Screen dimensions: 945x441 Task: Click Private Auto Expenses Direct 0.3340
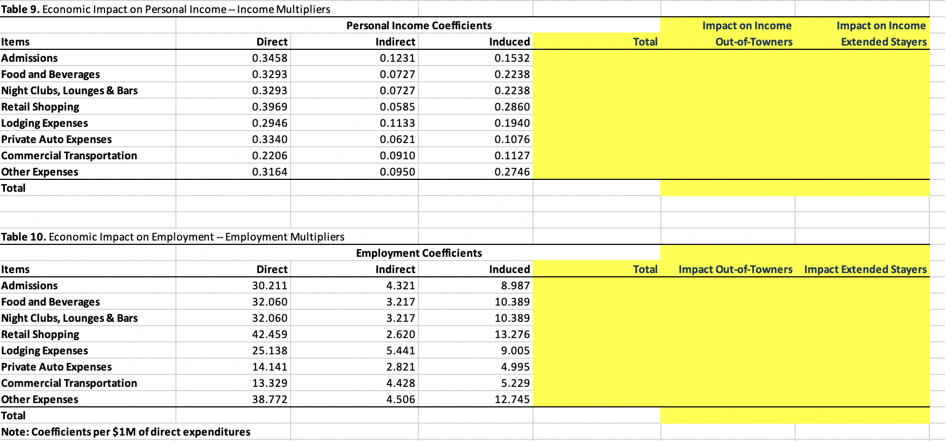pos(270,139)
